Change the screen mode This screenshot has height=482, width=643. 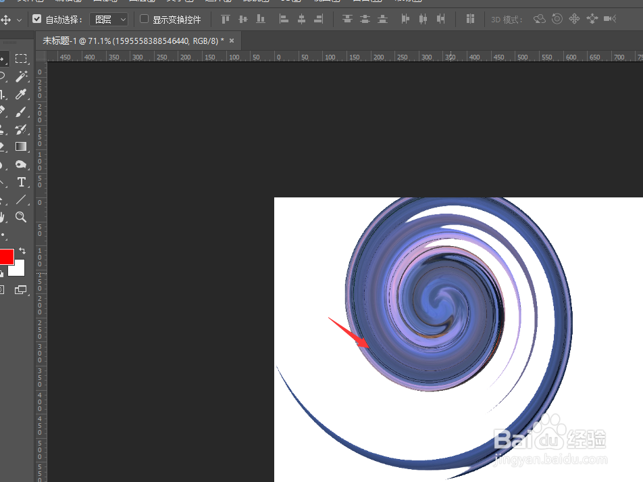click(20, 290)
